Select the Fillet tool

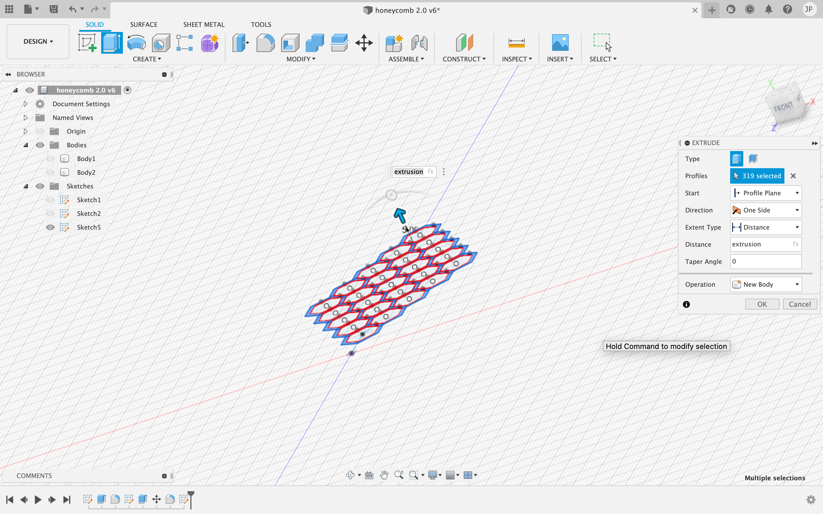tap(265, 43)
